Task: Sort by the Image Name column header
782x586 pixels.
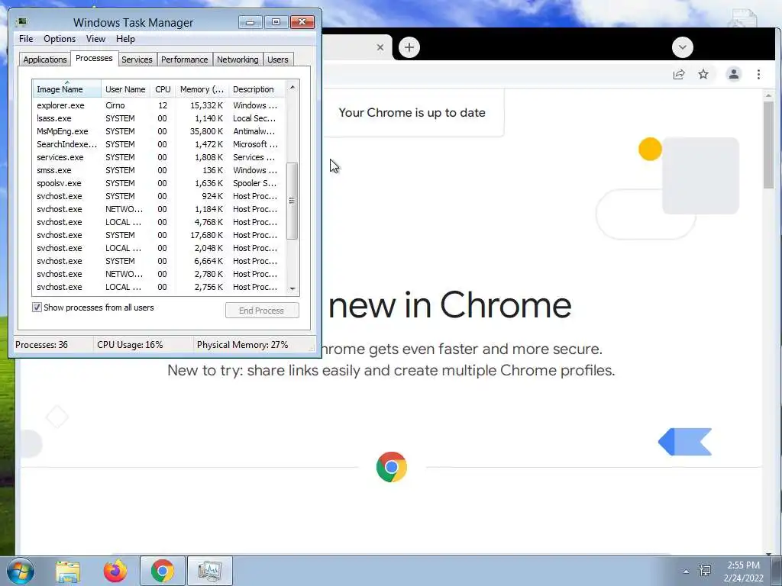Action: 67,89
